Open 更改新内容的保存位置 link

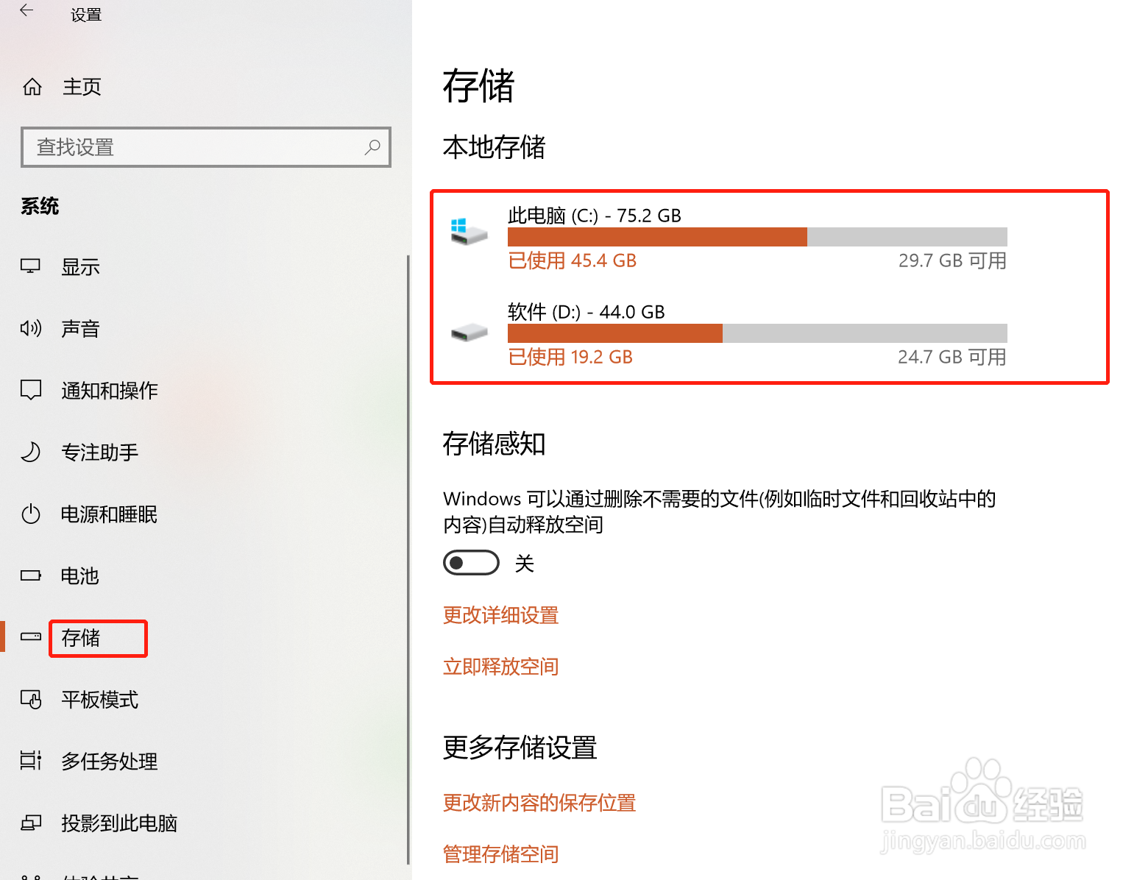point(539,803)
